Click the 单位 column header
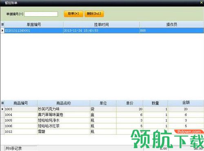 (x=103, y=103)
